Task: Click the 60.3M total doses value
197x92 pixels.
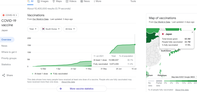Action: tap(188, 39)
